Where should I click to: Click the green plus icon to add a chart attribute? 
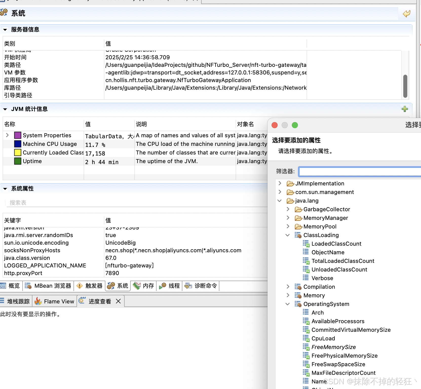[x=405, y=109]
